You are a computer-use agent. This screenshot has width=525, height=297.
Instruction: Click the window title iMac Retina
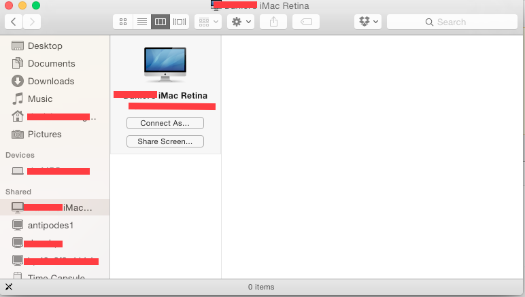(284, 5)
